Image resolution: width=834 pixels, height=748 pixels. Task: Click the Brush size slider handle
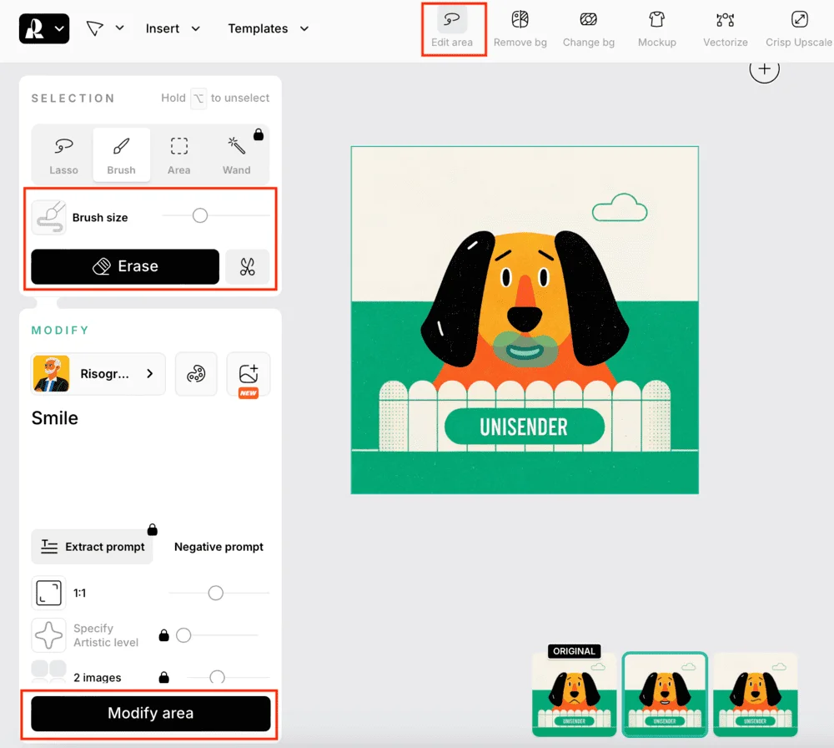point(200,216)
